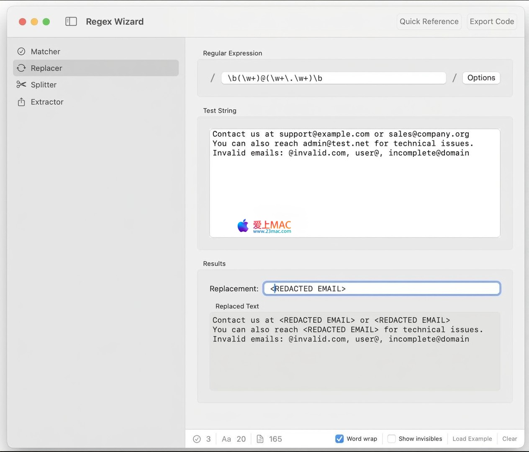Click the Matcher checkmark icon
Image resolution: width=529 pixels, height=452 pixels.
(x=21, y=51)
